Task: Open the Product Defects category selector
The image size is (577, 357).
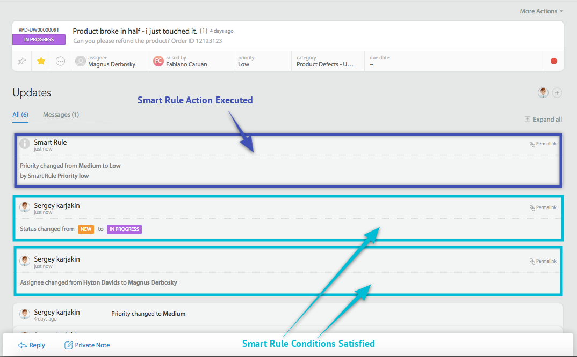Action: 323,63
